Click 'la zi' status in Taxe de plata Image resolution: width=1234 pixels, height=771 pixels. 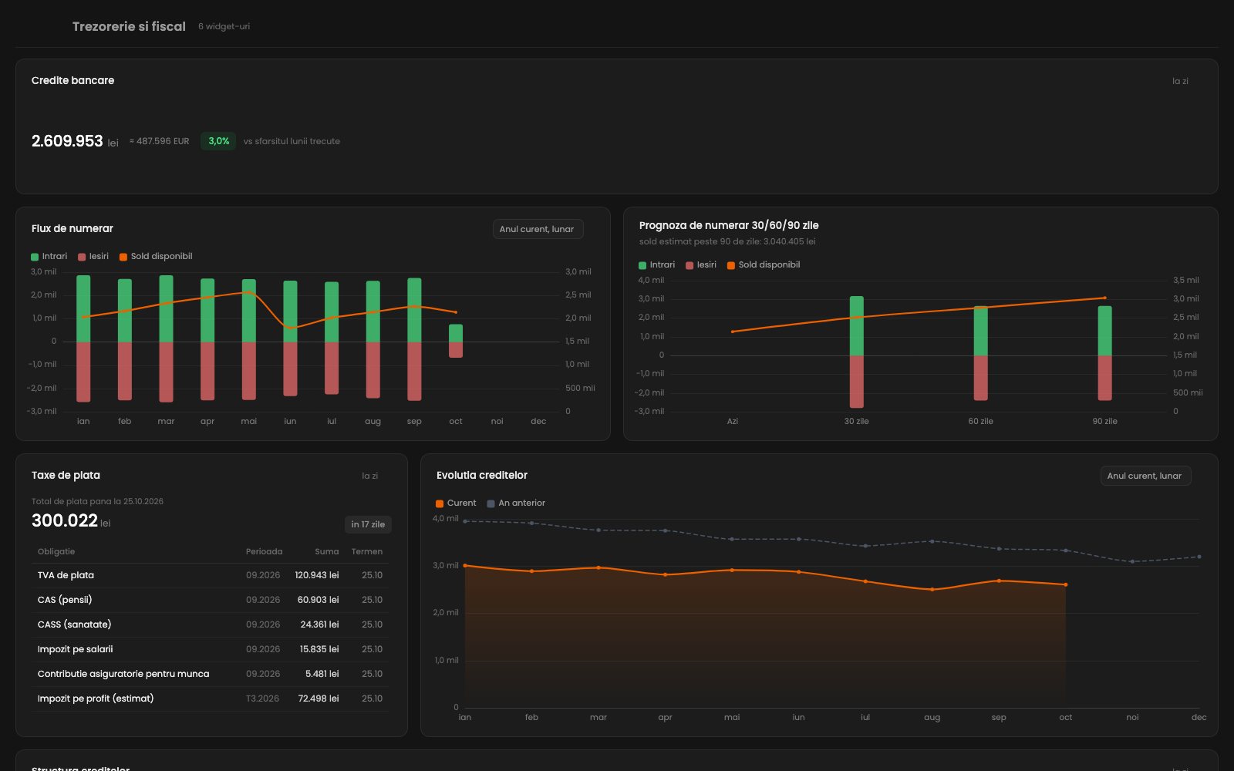point(370,476)
